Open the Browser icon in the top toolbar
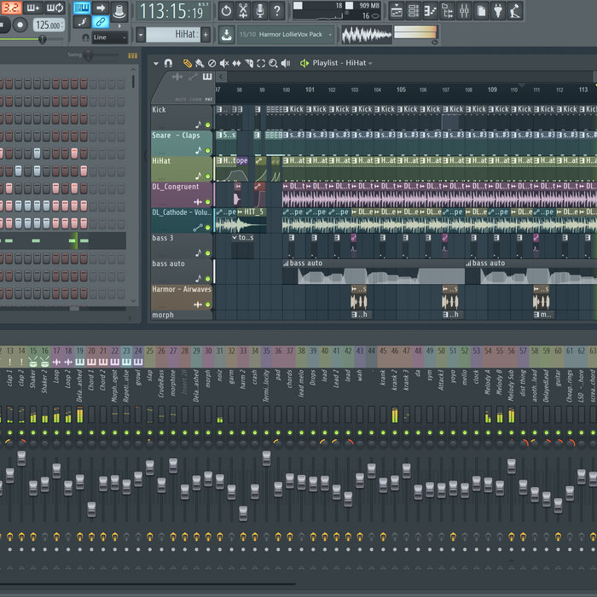 pos(448,11)
